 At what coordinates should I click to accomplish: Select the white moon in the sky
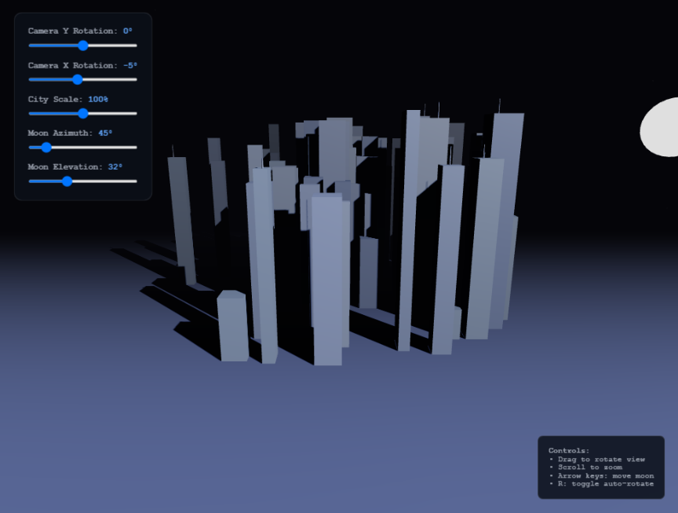tap(661, 128)
